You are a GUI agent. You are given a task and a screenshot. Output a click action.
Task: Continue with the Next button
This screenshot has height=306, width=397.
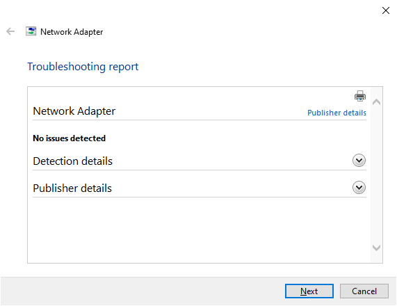pos(309,291)
